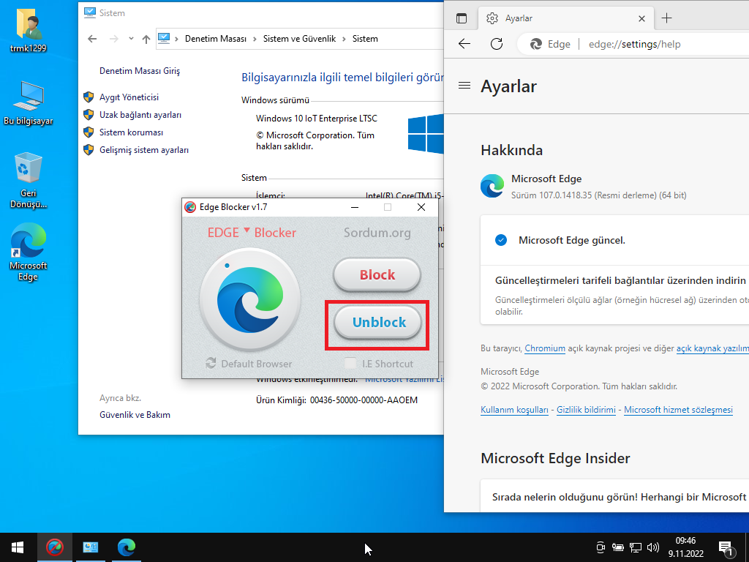Click the up arrow in Sistem window

coord(146,39)
